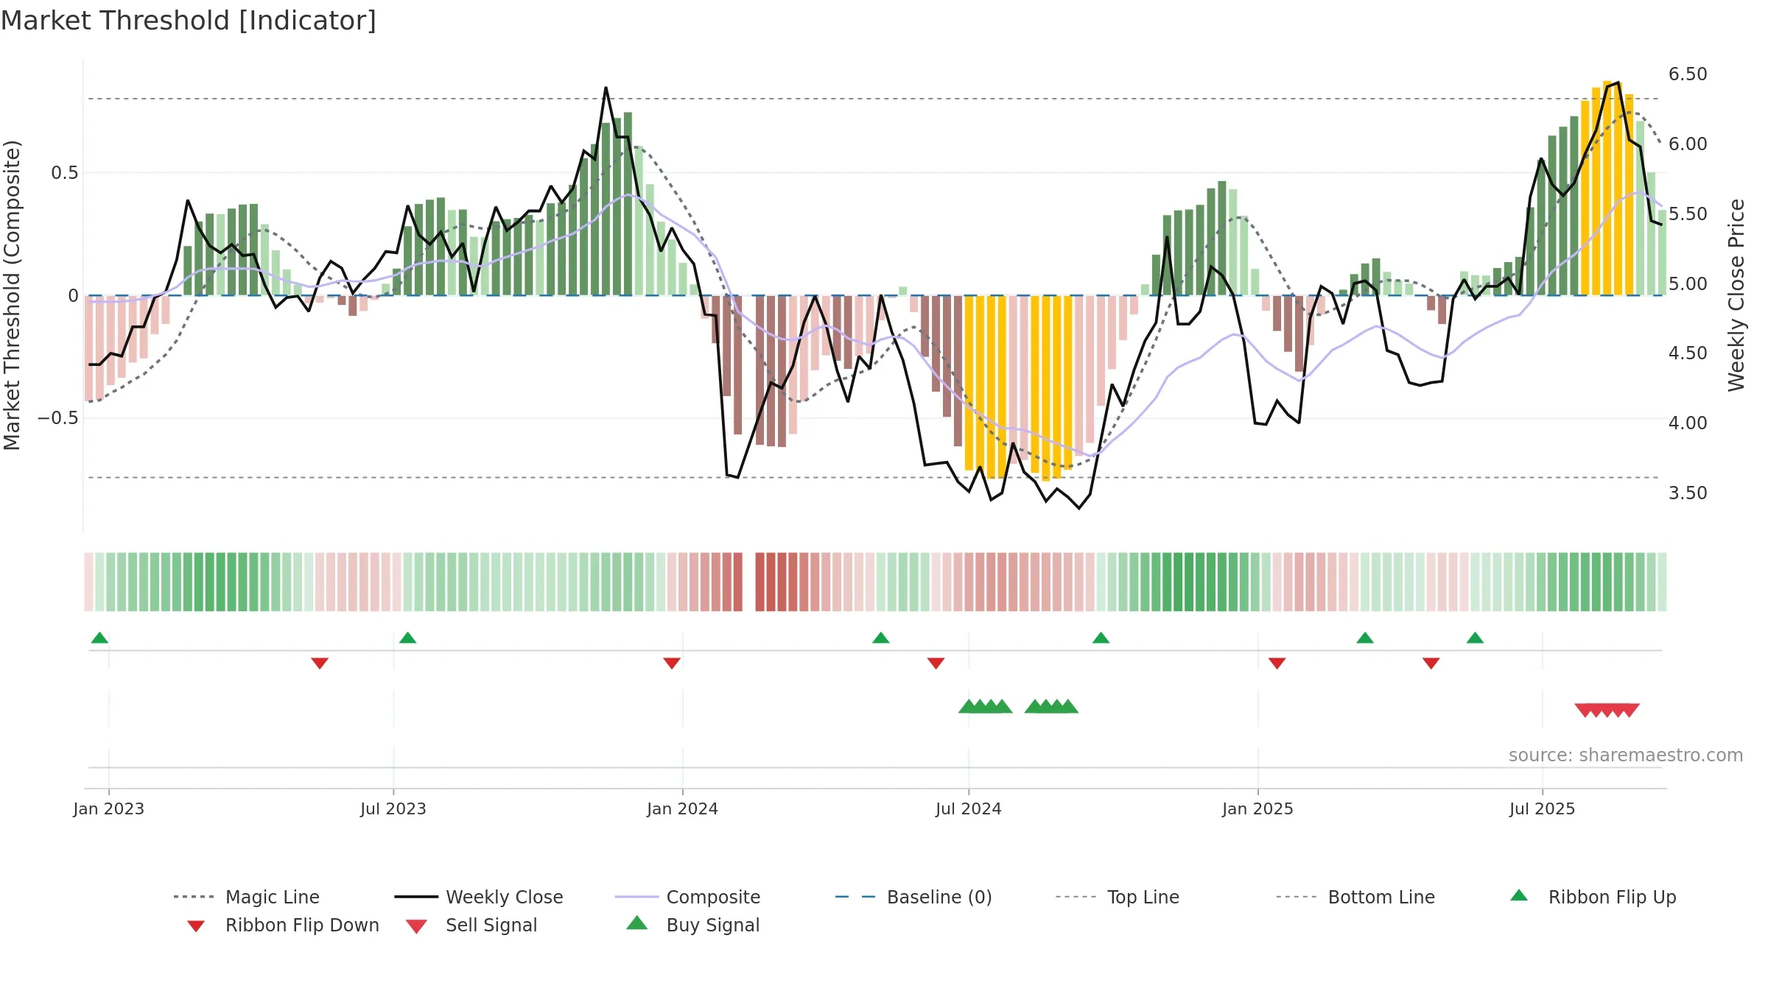Toggle the Ribbon Flip Up legend entry
Image resolution: width=1768 pixels, height=994 pixels.
click(1593, 897)
